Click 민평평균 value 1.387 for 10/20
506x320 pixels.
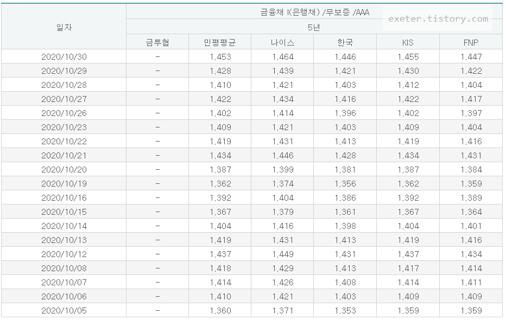220,170
